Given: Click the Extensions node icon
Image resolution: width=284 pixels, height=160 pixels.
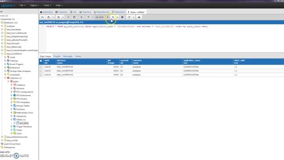Looking at the screenshot, I should [x=8, y=68].
